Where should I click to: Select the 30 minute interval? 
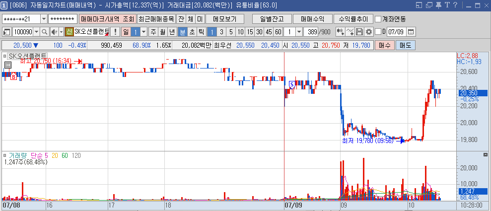pos(259,32)
